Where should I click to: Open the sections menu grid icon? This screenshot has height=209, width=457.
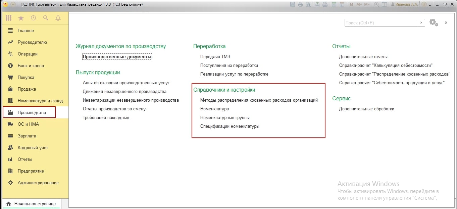[9, 18]
